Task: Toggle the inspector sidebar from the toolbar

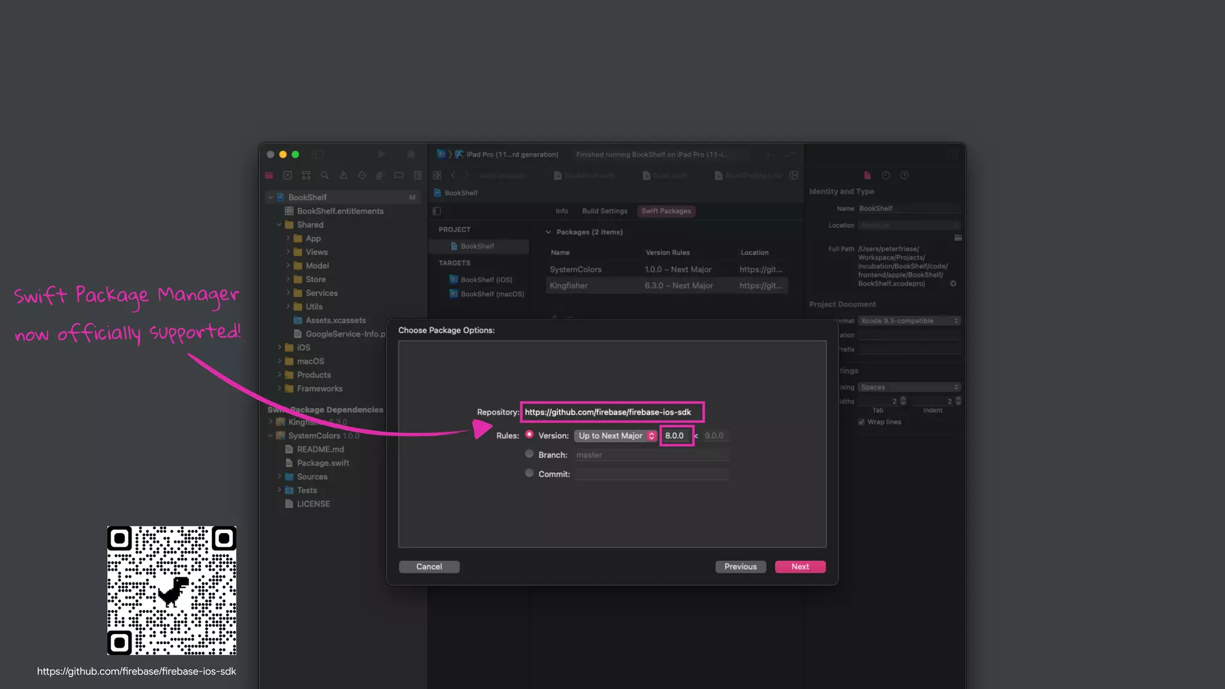Action: (952, 154)
